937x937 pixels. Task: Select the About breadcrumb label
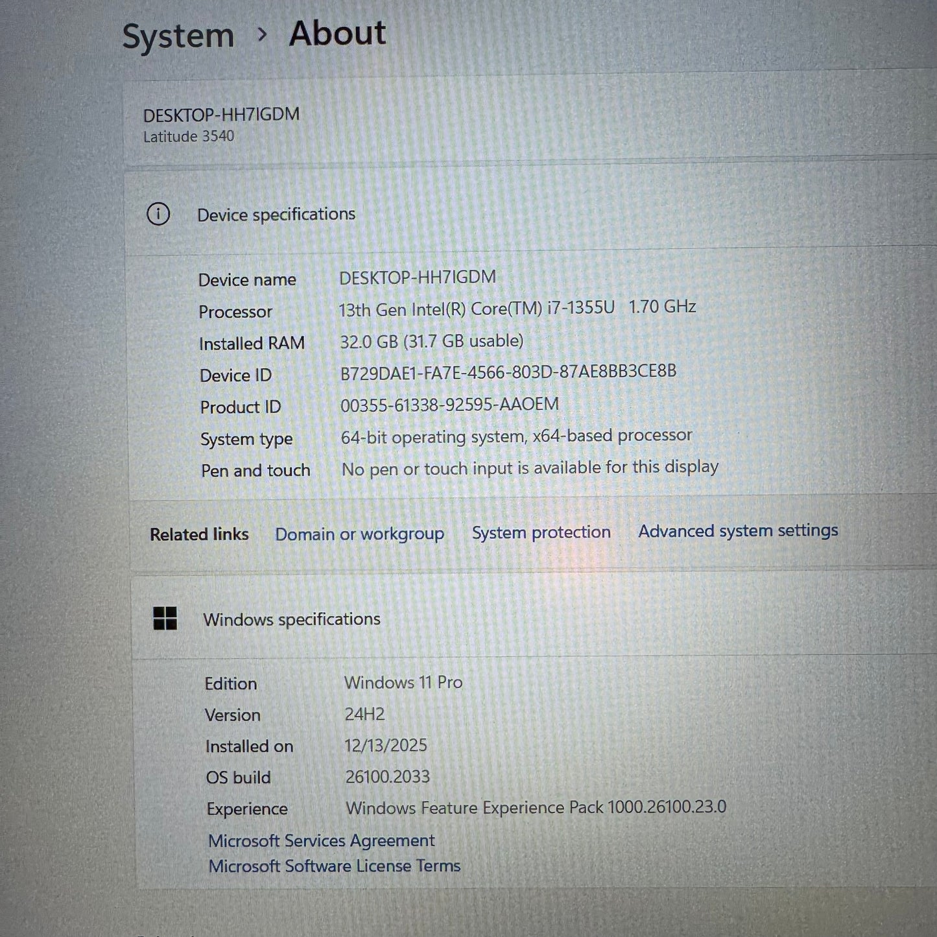338,32
